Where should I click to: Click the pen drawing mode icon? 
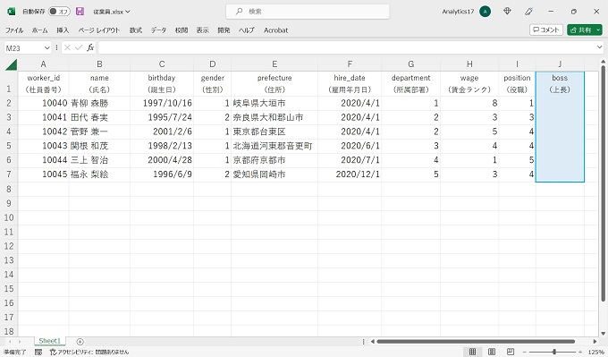tap(528, 12)
